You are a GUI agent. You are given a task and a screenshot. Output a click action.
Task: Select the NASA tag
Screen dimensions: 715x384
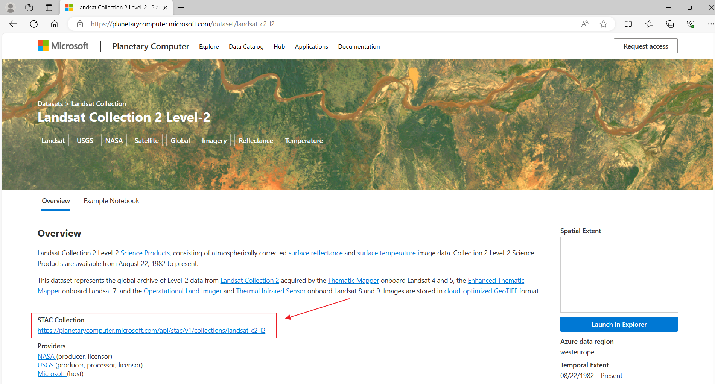(x=114, y=140)
